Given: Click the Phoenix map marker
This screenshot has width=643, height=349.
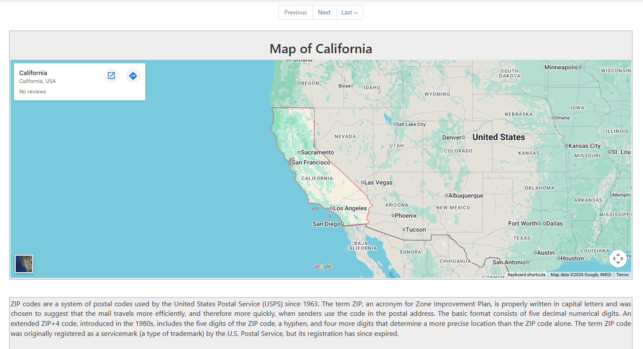Looking at the screenshot, I should pos(393,216).
